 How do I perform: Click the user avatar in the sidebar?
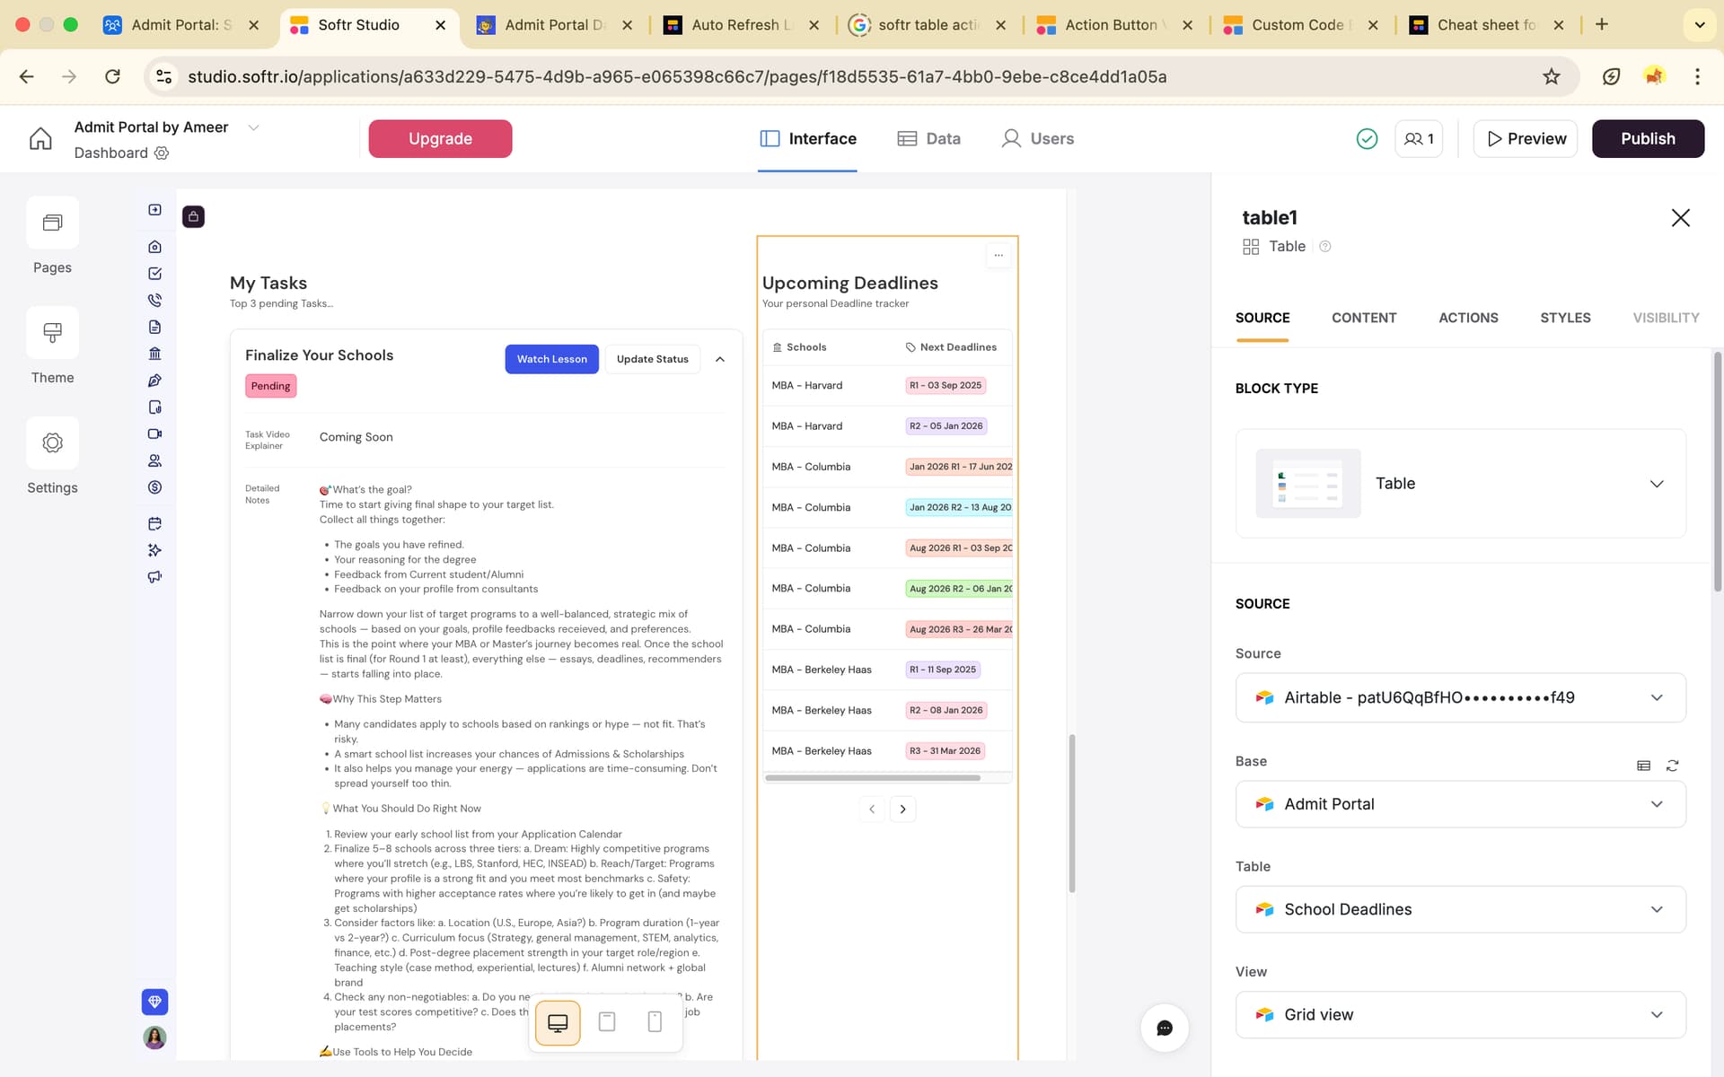tap(154, 1038)
